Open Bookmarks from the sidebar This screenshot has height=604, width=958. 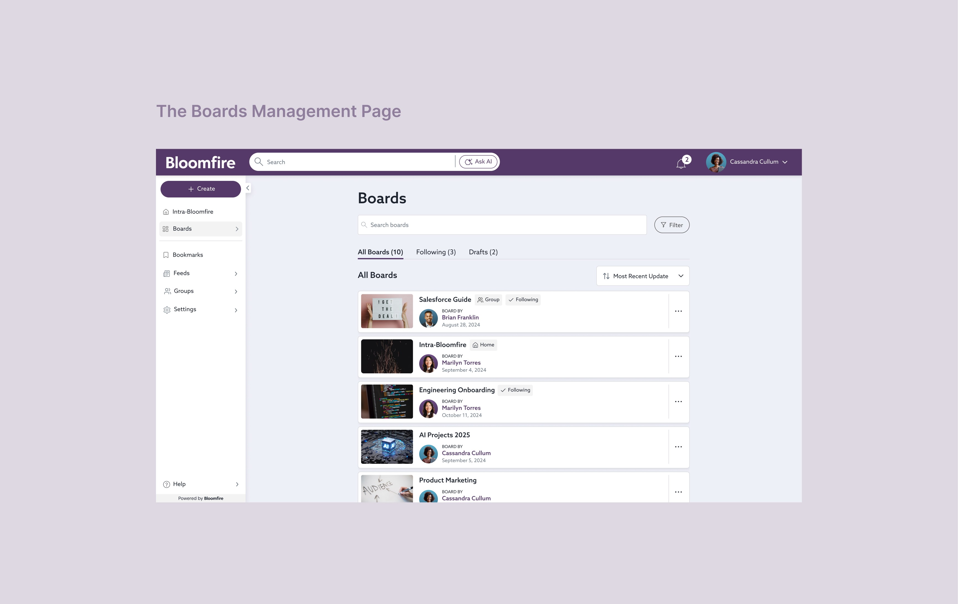[188, 255]
